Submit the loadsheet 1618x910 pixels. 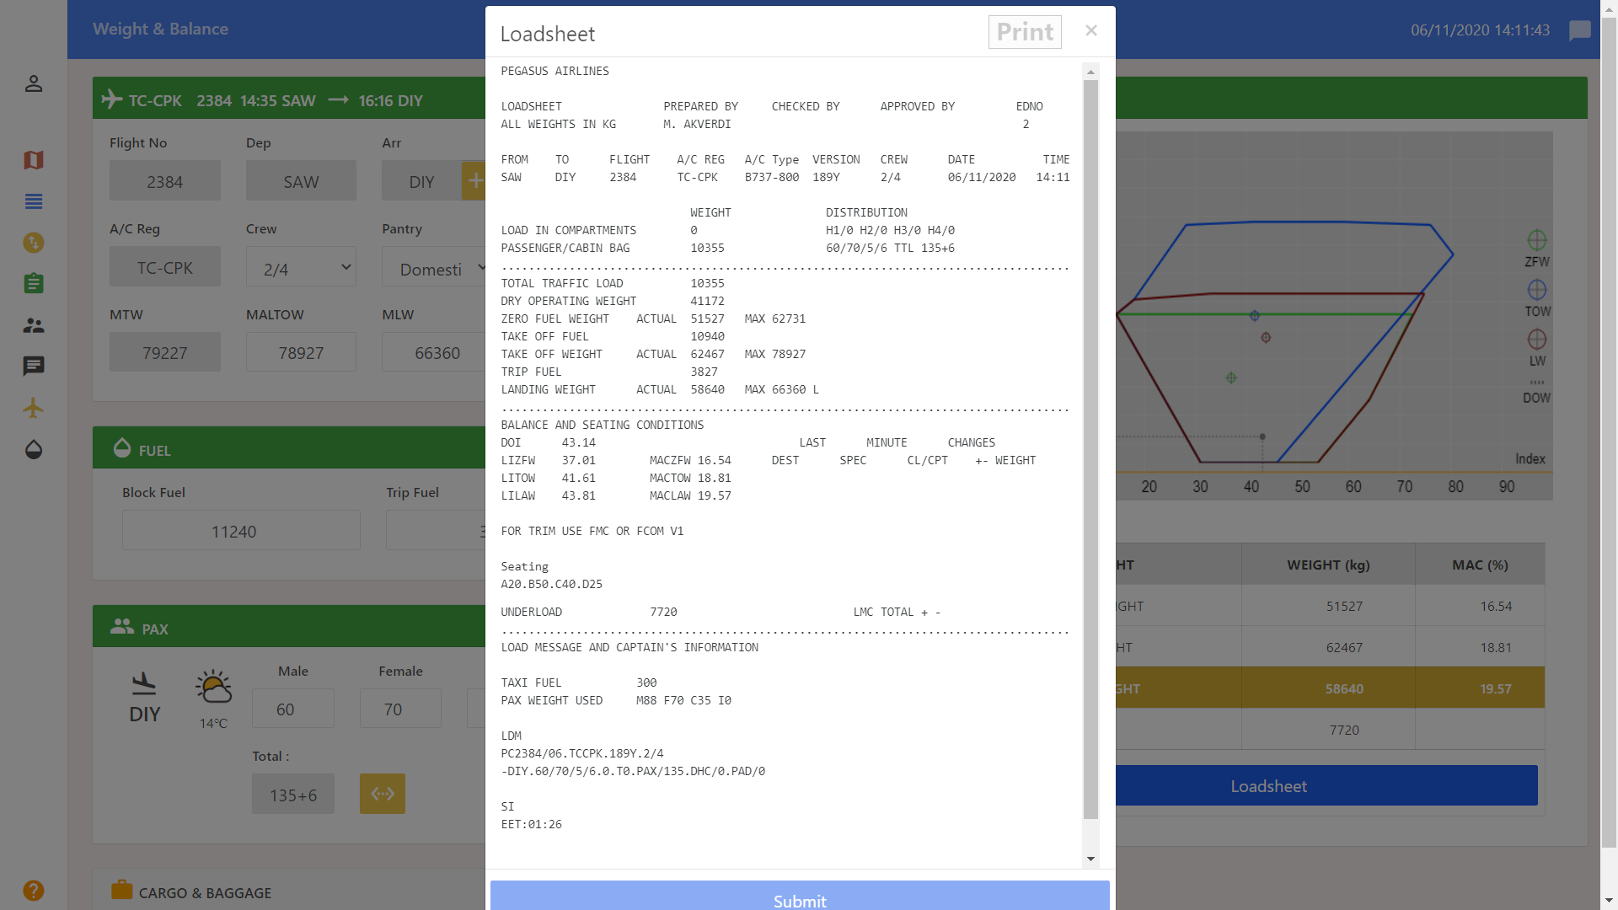800,897
